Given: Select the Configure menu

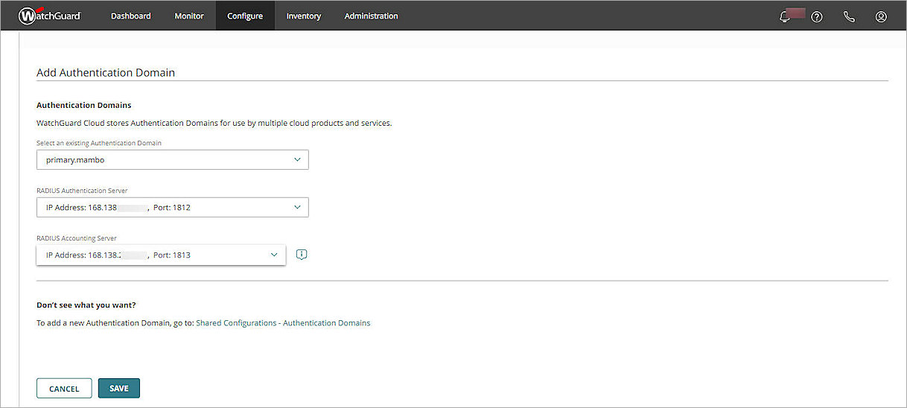Looking at the screenshot, I should point(245,16).
